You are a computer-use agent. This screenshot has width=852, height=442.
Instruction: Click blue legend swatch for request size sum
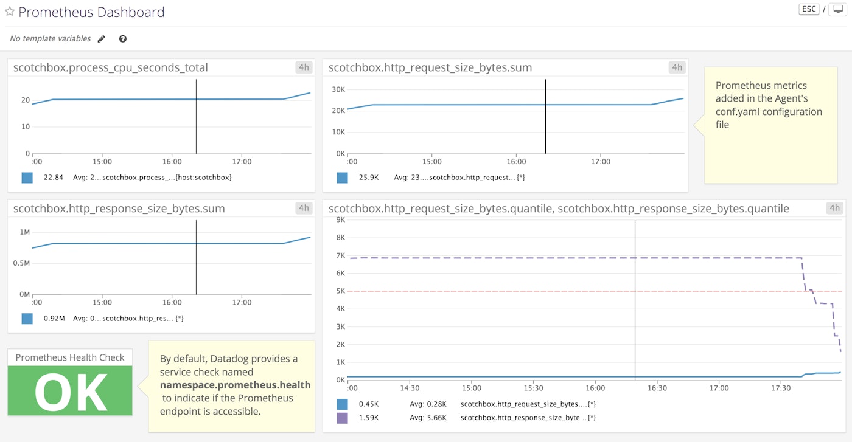tap(343, 178)
